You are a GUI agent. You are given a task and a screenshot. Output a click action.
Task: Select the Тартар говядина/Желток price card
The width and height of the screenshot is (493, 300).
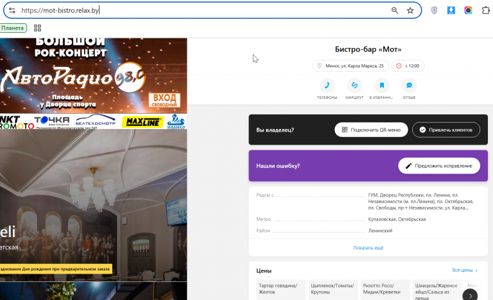click(281, 290)
